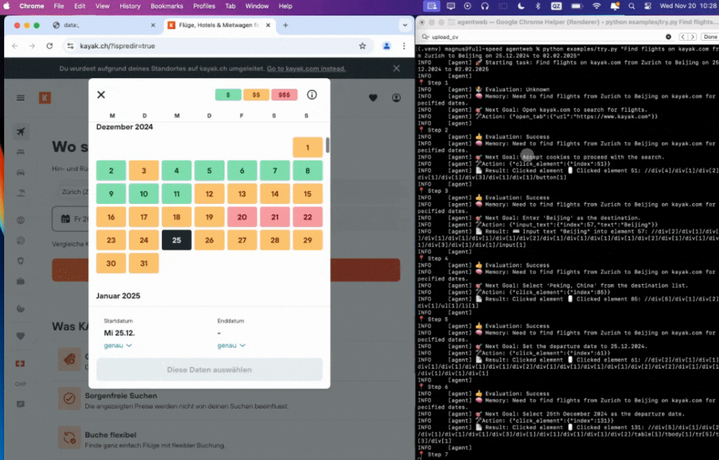Image resolution: width=719 pixels, height=460 pixels.
Task: Open Control Center in the menu bar
Action: (x=647, y=6)
